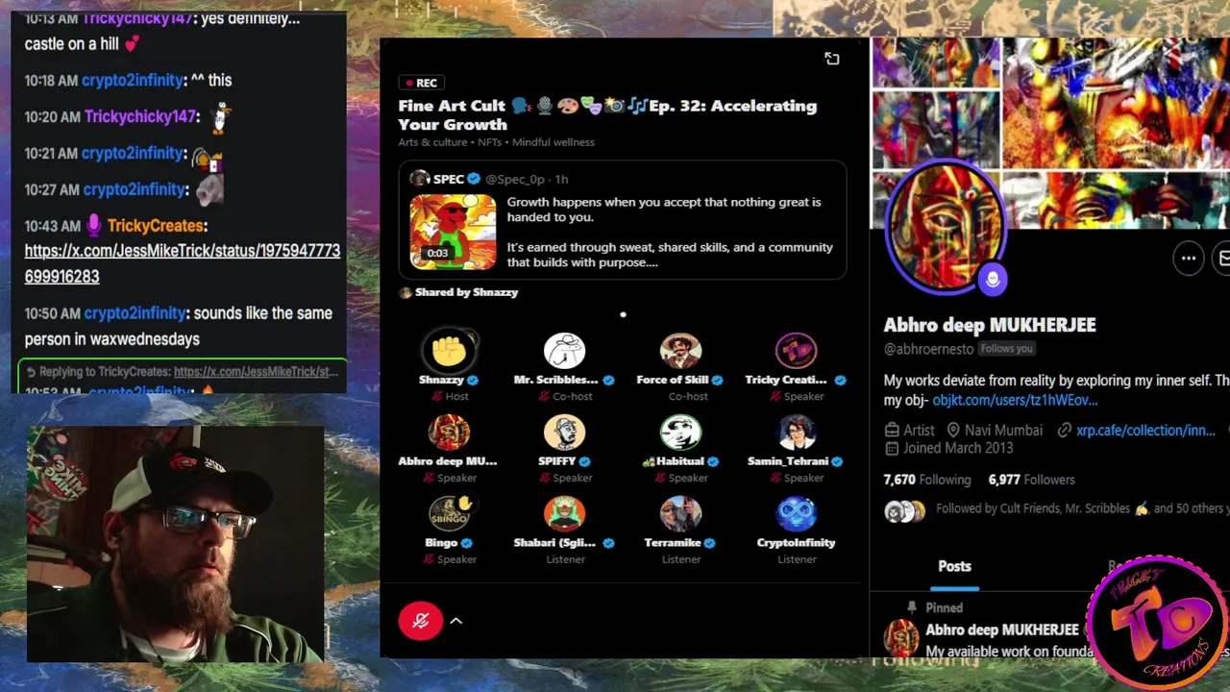Screen dimensions: 1230x692
Task: Click the purple Space badge on profile picture
Action: click(x=993, y=279)
